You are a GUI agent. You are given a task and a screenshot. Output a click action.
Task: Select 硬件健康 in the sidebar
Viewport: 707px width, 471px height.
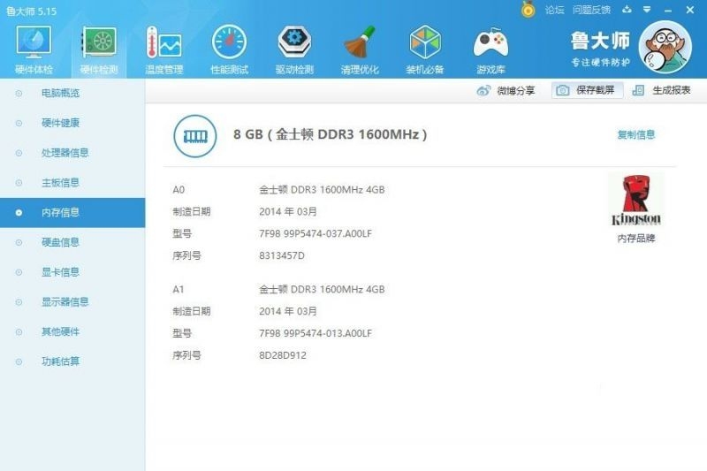point(72,123)
